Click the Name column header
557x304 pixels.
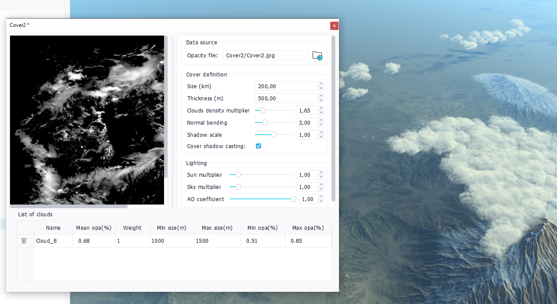click(53, 228)
